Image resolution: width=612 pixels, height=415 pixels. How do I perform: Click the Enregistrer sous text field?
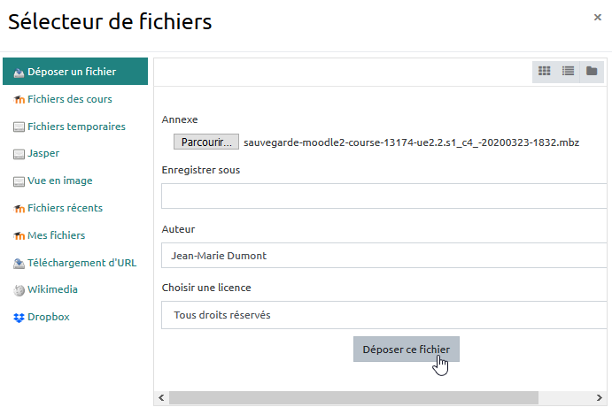(x=385, y=196)
